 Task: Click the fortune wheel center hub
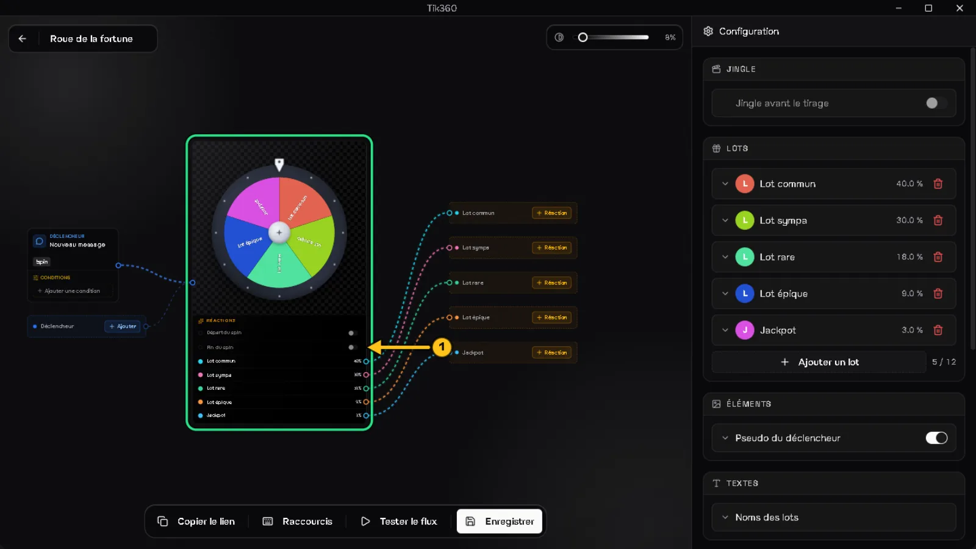(x=279, y=232)
